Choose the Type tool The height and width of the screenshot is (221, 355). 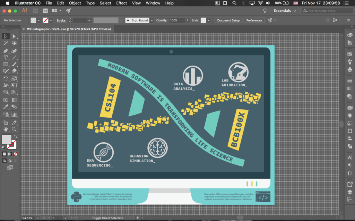pyautogui.click(x=6, y=57)
